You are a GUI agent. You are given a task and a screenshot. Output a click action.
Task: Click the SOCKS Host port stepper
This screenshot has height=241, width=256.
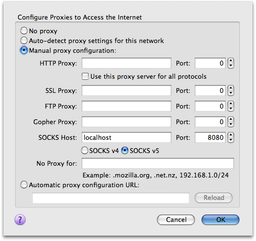click(231, 137)
